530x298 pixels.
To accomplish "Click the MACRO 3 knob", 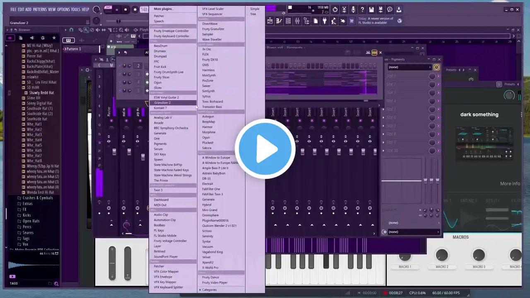I will pyautogui.click(x=479, y=255).
